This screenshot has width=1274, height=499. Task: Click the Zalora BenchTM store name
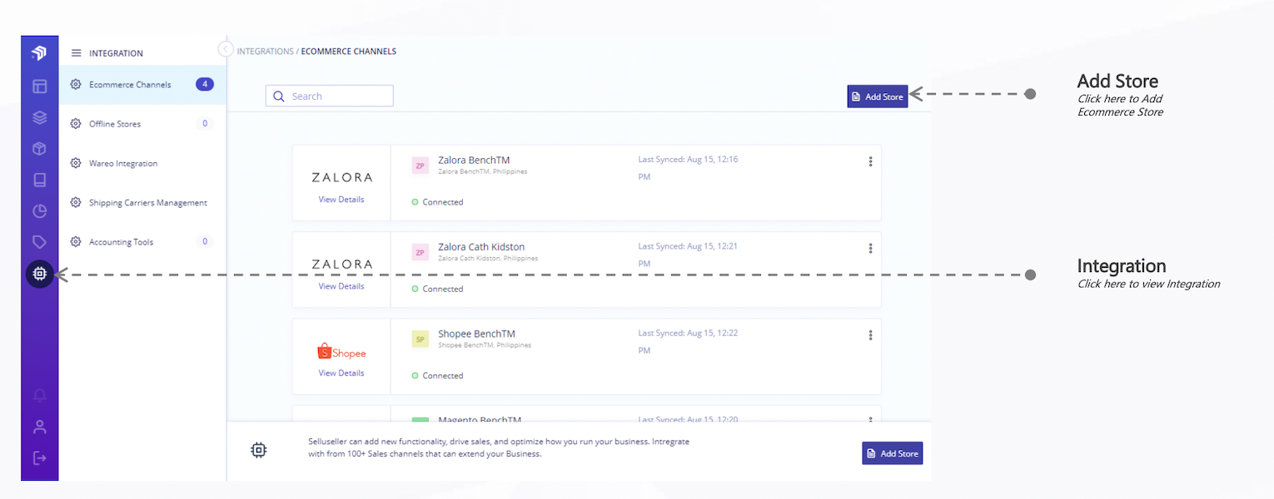(474, 160)
